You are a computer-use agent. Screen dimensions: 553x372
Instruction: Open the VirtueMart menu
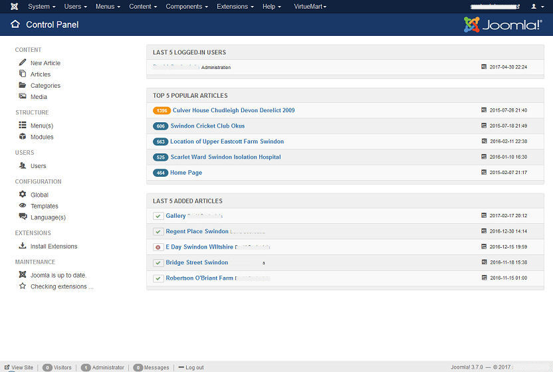[x=310, y=7]
